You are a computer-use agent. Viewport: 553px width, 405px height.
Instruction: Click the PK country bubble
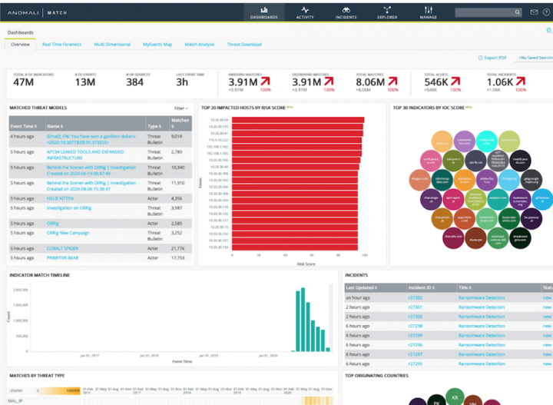coord(436,401)
